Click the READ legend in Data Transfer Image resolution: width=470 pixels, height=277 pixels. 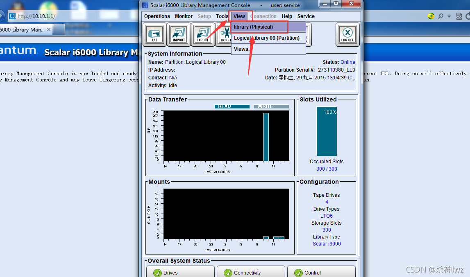pos(232,106)
